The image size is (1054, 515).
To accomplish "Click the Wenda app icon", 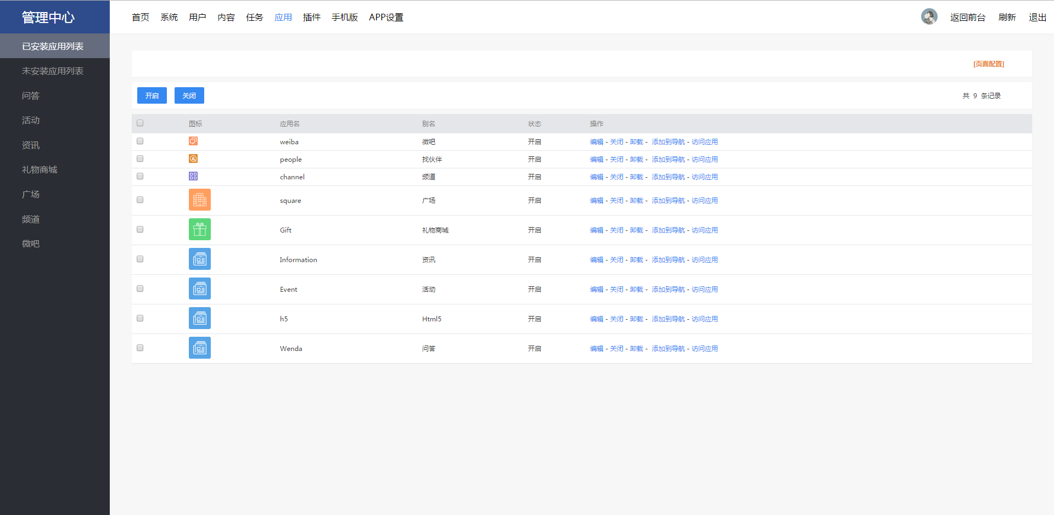I will (200, 348).
